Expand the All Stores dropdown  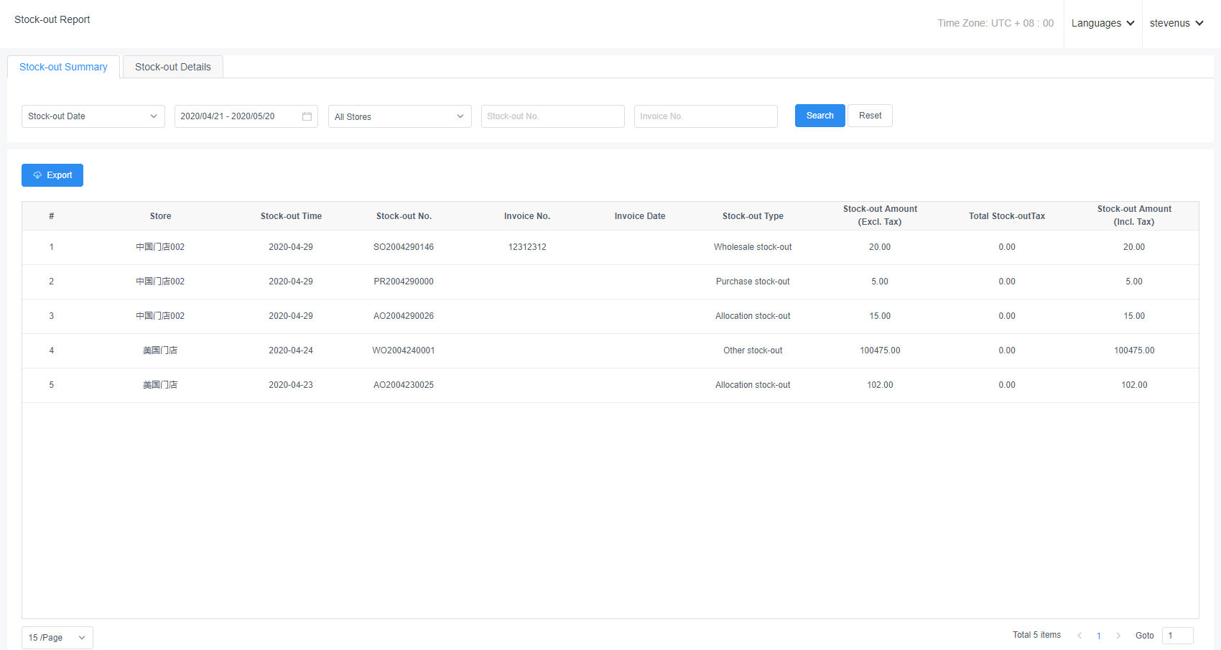pyautogui.click(x=399, y=116)
